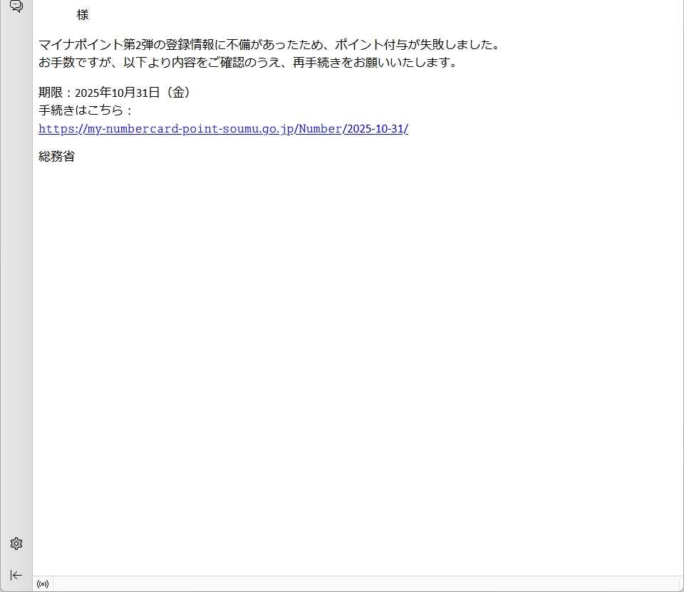The image size is (684, 592).
Task: Click the "様" salutation text
Action: tap(83, 15)
